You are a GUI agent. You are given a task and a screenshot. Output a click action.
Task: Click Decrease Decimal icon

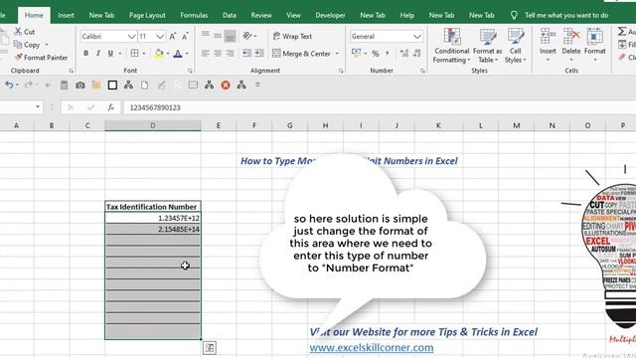coord(417,53)
